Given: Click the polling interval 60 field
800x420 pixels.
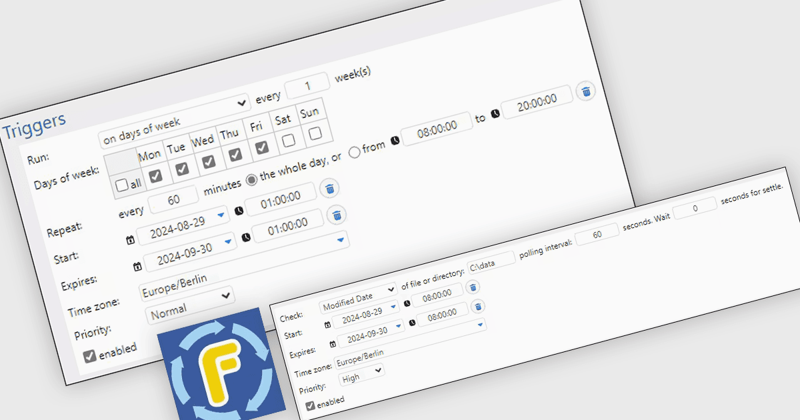Looking at the screenshot, I should [597, 235].
